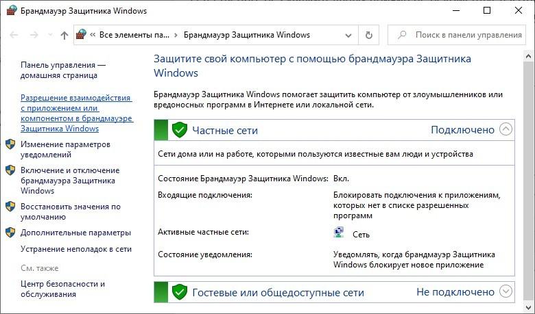This screenshot has height=314, width=535.
Task: Close the firewall window
Action: (x=519, y=10)
